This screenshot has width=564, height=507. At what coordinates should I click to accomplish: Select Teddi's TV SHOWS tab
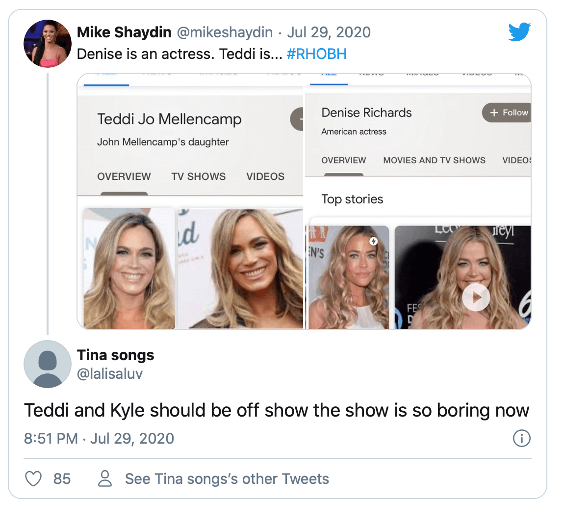pyautogui.click(x=199, y=176)
